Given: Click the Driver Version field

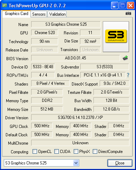Looking at the screenshot, I should 80,118.
